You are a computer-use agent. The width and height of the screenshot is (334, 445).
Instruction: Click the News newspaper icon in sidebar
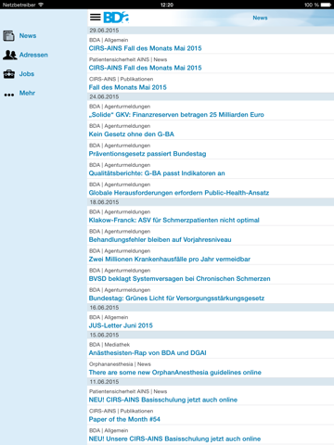click(x=8, y=36)
